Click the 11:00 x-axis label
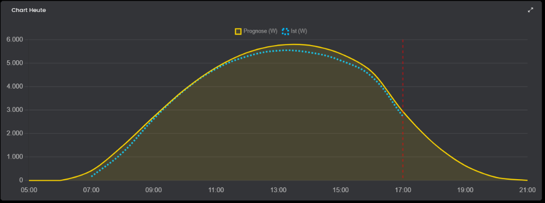This screenshot has width=545, height=203. click(216, 190)
